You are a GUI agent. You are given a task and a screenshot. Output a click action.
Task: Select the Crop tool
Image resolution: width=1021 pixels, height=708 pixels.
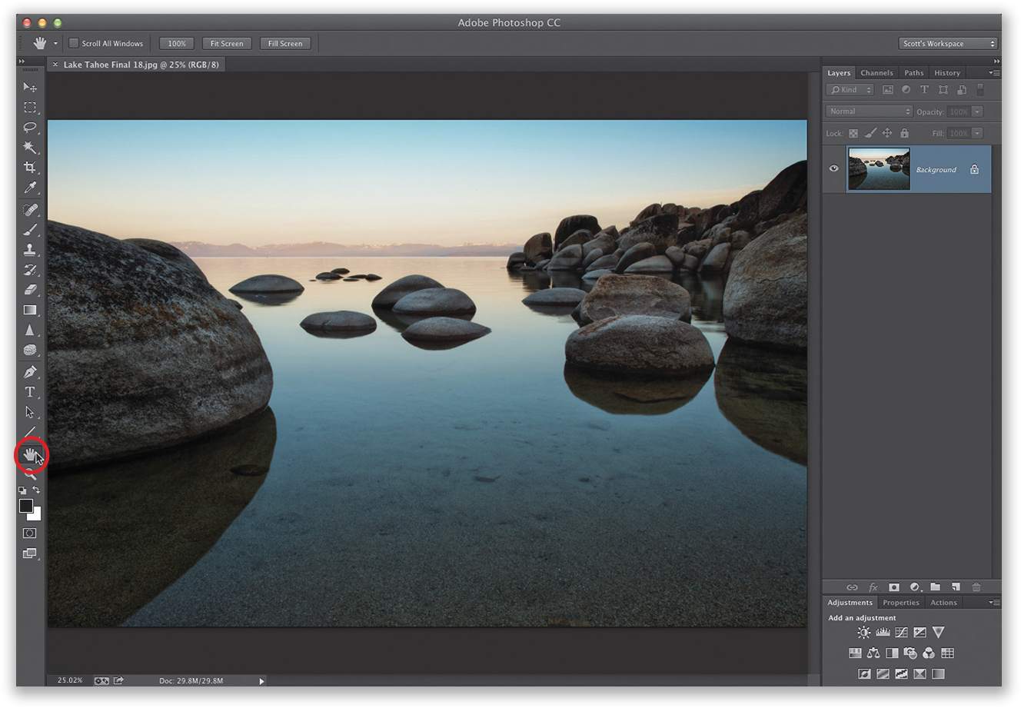30,168
